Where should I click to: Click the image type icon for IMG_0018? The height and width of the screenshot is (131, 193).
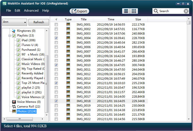(68, 101)
